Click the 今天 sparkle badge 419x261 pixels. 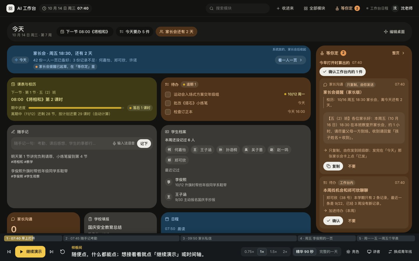click(20, 60)
